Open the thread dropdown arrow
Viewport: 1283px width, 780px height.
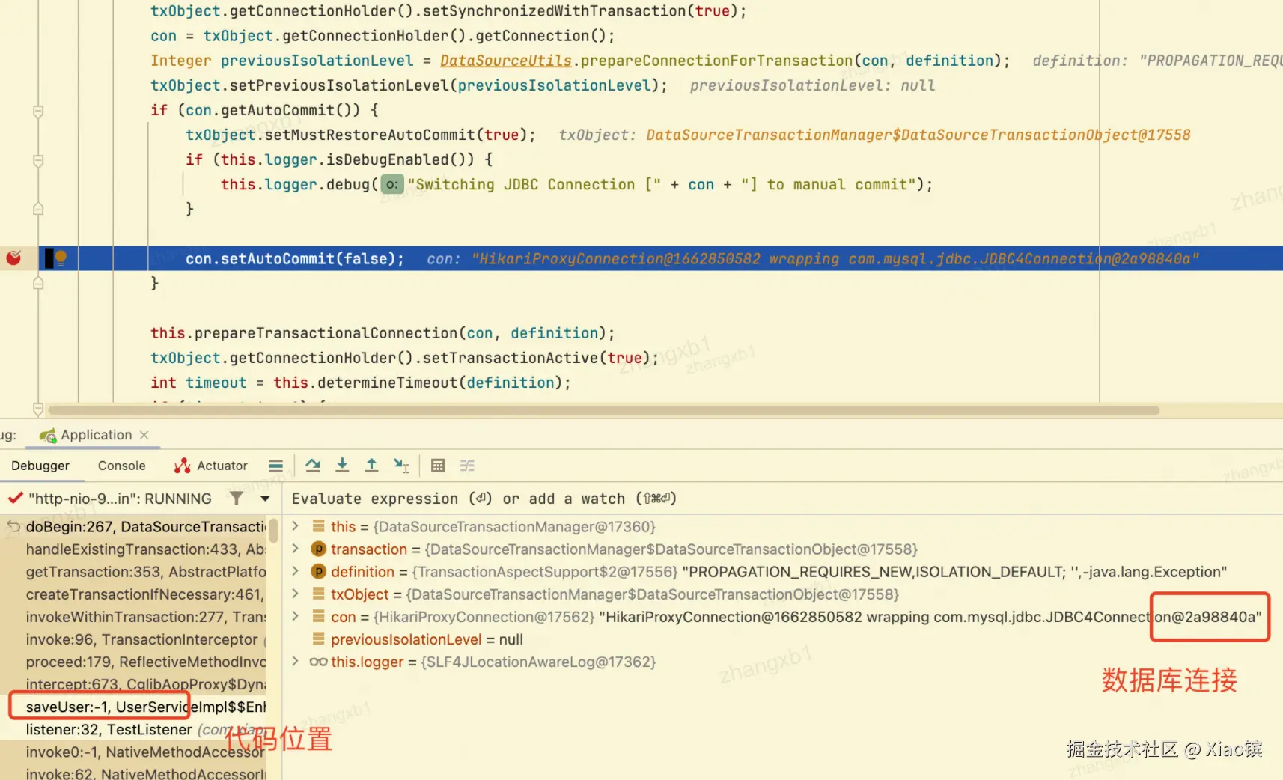(265, 499)
